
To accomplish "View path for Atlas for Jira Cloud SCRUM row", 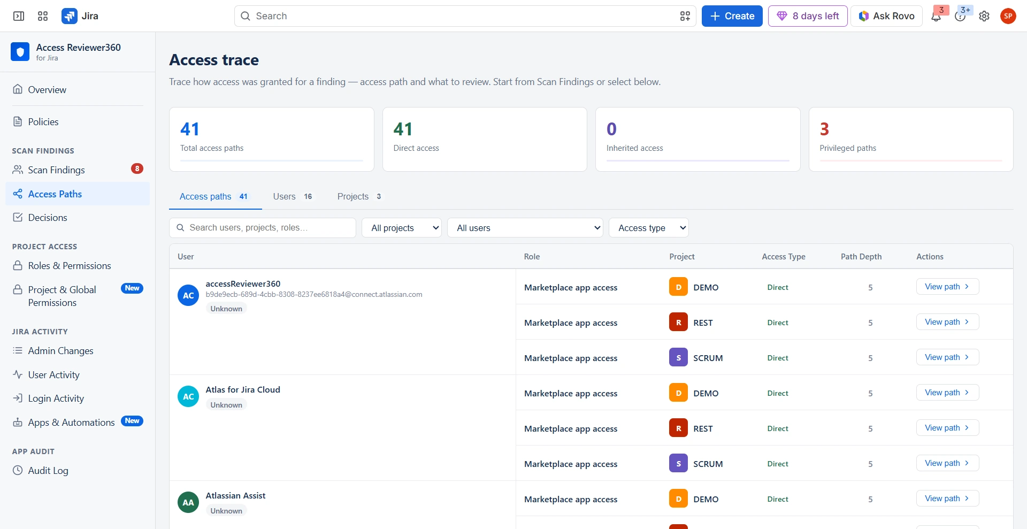I will tap(947, 463).
